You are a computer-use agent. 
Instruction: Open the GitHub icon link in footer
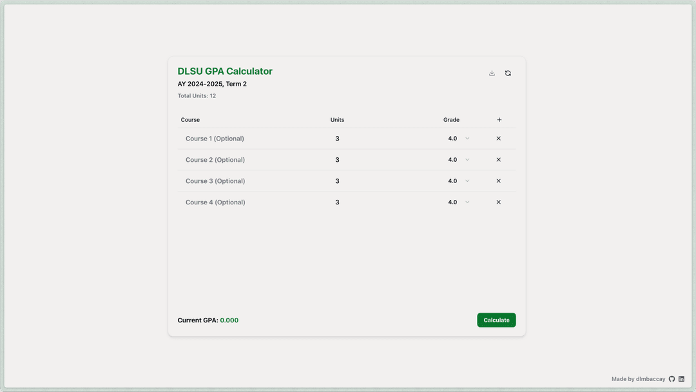[672, 379]
